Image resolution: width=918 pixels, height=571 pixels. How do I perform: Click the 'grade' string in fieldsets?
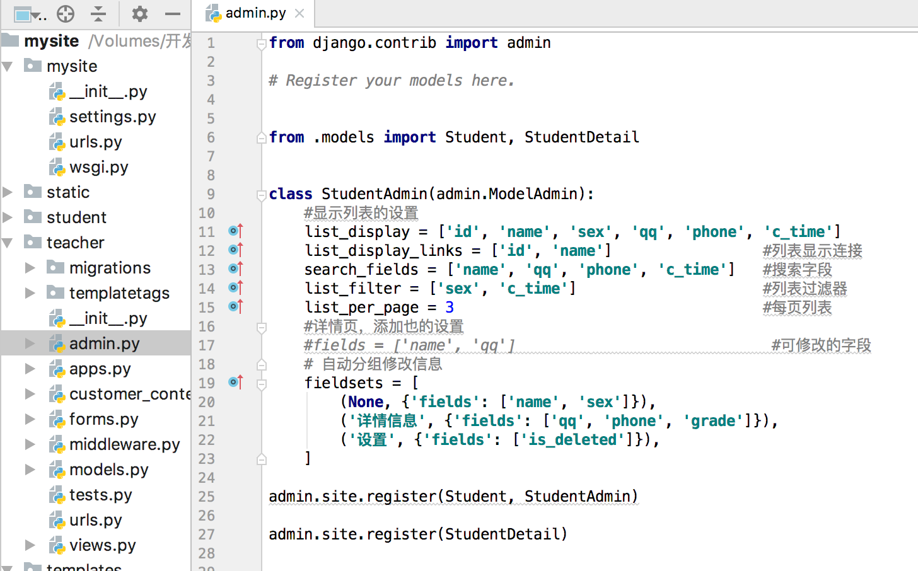(713, 421)
